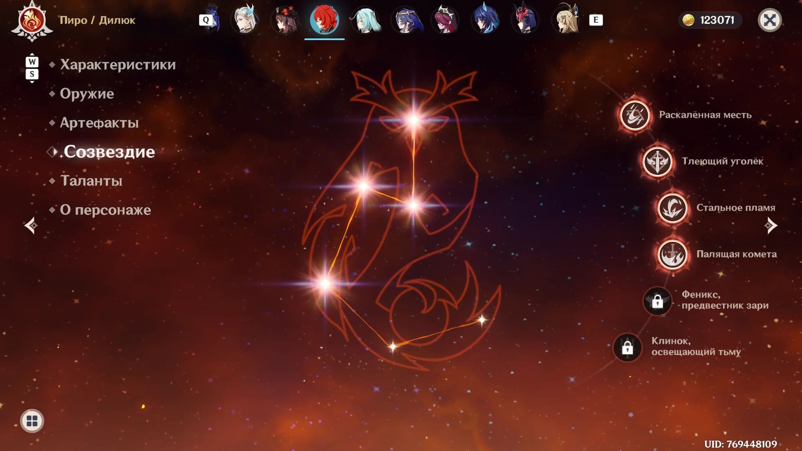Click the Mora balance 123071
802x451 pixels.
point(717,20)
